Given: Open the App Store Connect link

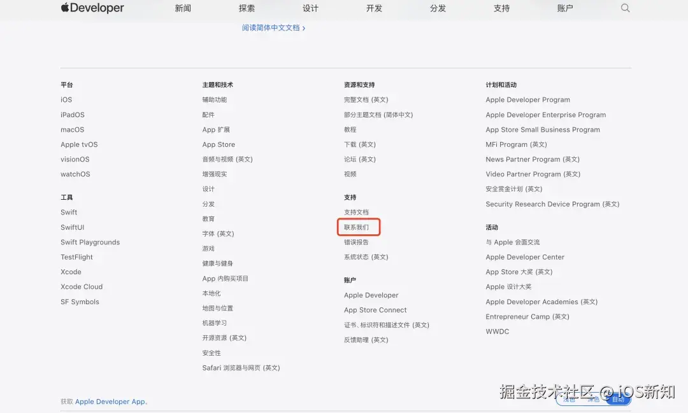Looking at the screenshot, I should [x=375, y=310].
